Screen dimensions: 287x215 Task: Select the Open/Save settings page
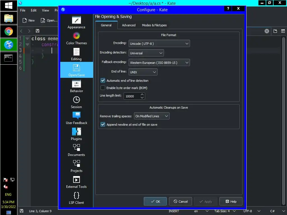77,70
